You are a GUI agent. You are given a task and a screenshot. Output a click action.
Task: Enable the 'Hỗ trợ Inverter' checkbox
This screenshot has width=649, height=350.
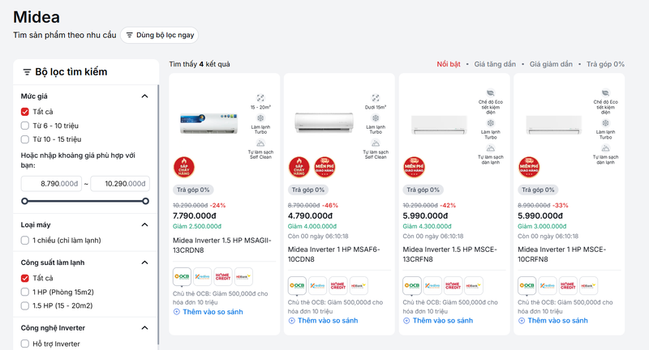[25, 344]
